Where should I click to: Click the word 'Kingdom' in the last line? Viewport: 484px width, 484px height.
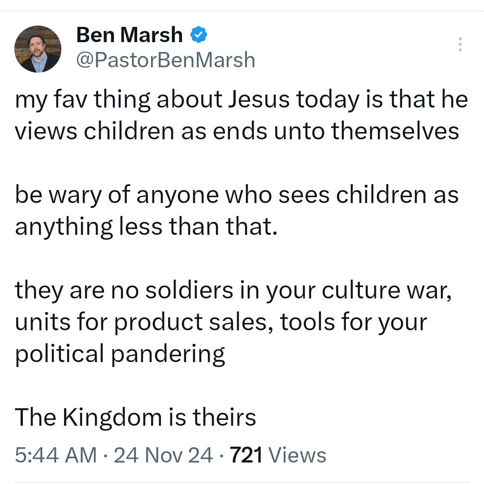(x=113, y=417)
